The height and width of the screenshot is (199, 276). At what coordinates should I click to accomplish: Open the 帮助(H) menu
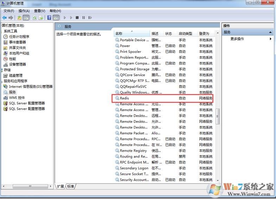click(x=55, y=11)
